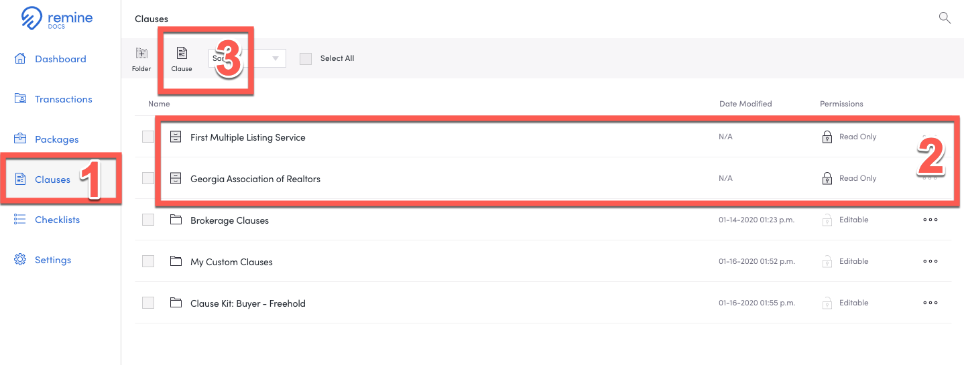Create a new Folder from toolbar
This screenshot has height=365, width=964.
(141, 59)
